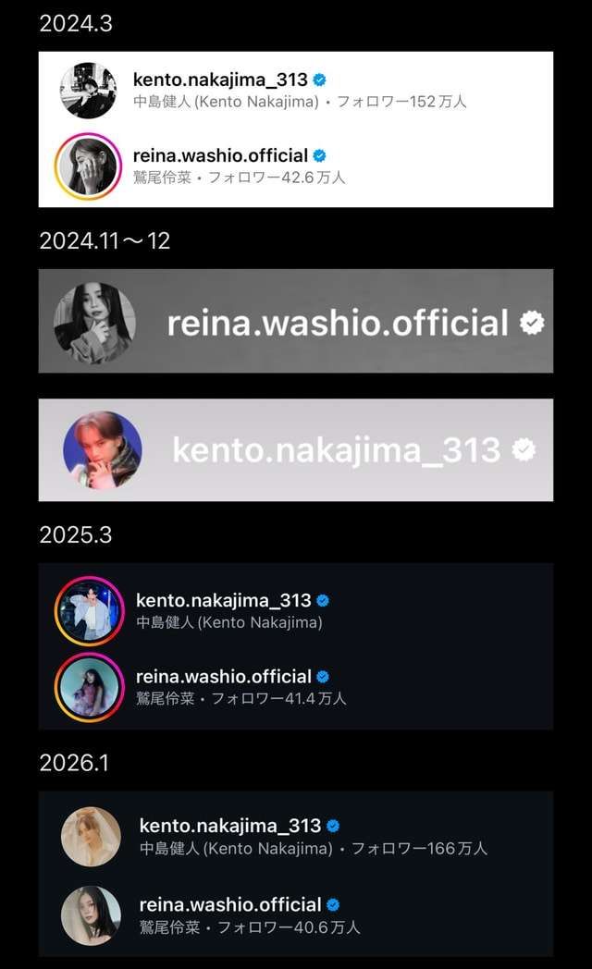Click the kento verified badge in the 2025.3 section
This screenshot has width=592, height=969.
[x=323, y=601]
